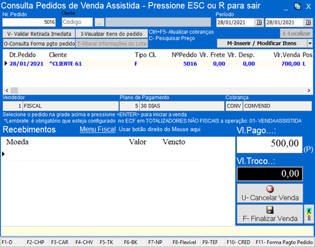This screenshot has width=315, height=247.
Task: Click the Cliente Código input field
Action: click(77, 22)
